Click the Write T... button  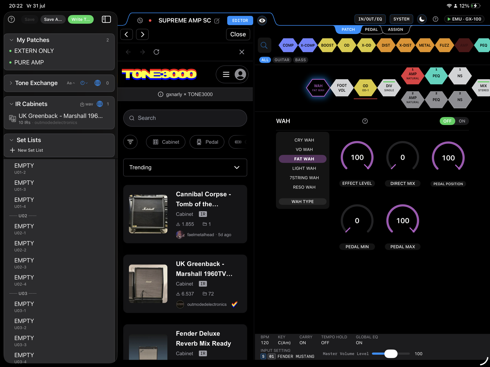click(x=81, y=19)
